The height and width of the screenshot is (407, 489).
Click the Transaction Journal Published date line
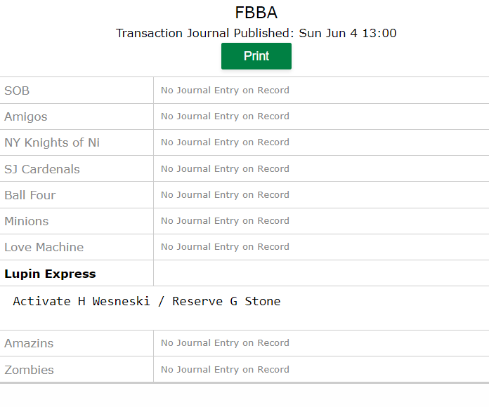[256, 33]
